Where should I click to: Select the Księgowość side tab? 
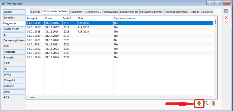coord(14,23)
